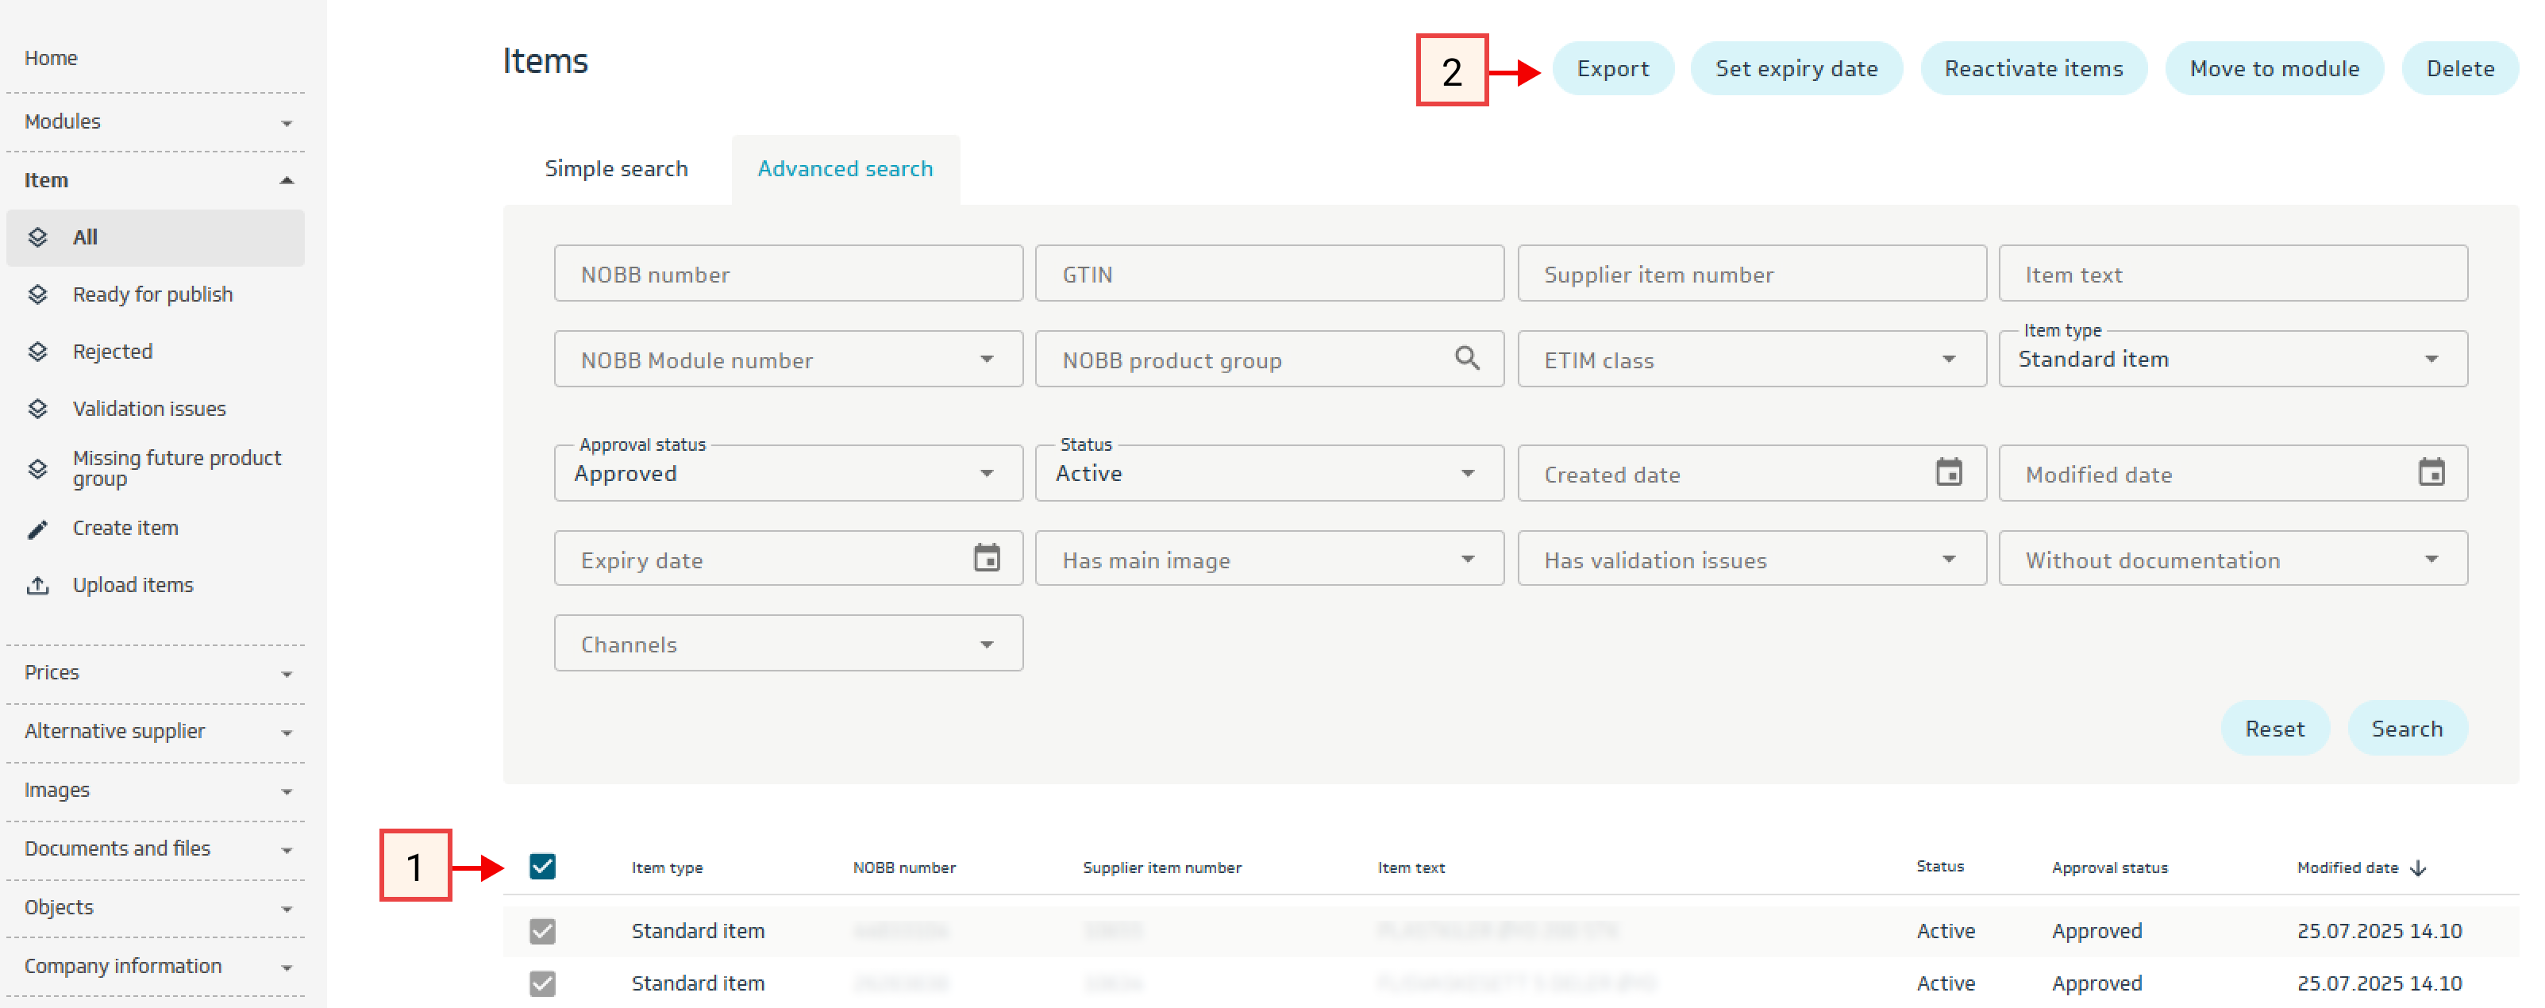Click the Upload items upload icon

pyautogui.click(x=37, y=585)
